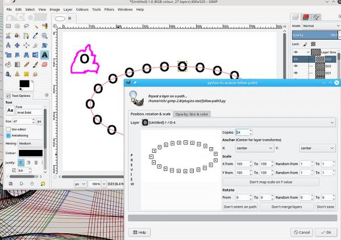Screen dimensions: 341x240
Task: Toggle the Antialiasing checkbox
Action: click(x=9, y=135)
